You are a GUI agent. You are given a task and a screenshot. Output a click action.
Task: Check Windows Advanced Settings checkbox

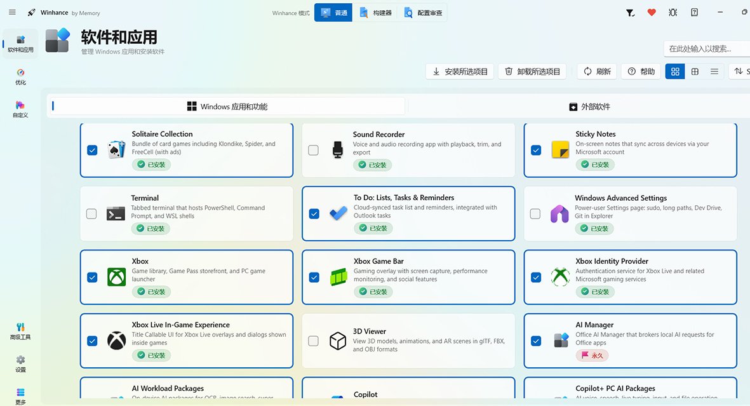point(535,213)
